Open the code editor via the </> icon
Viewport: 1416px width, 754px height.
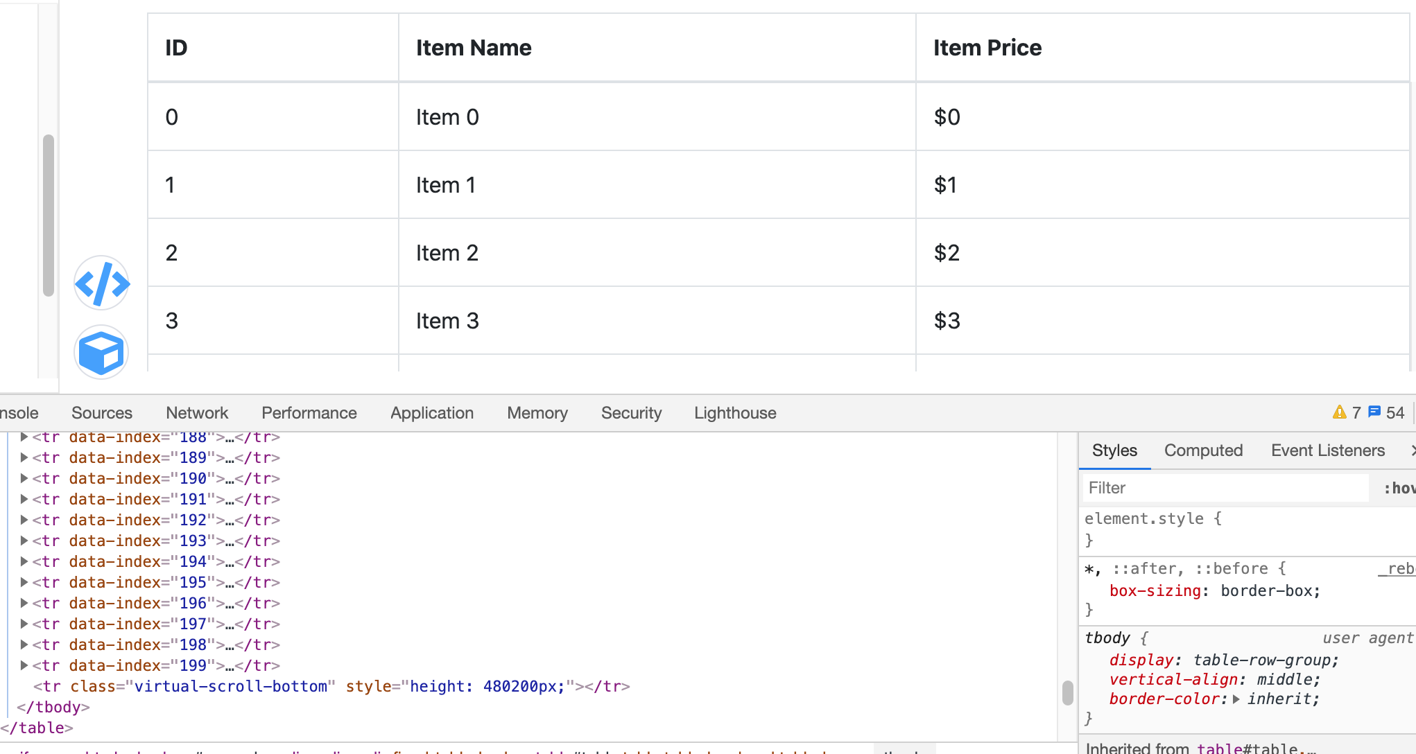(101, 283)
